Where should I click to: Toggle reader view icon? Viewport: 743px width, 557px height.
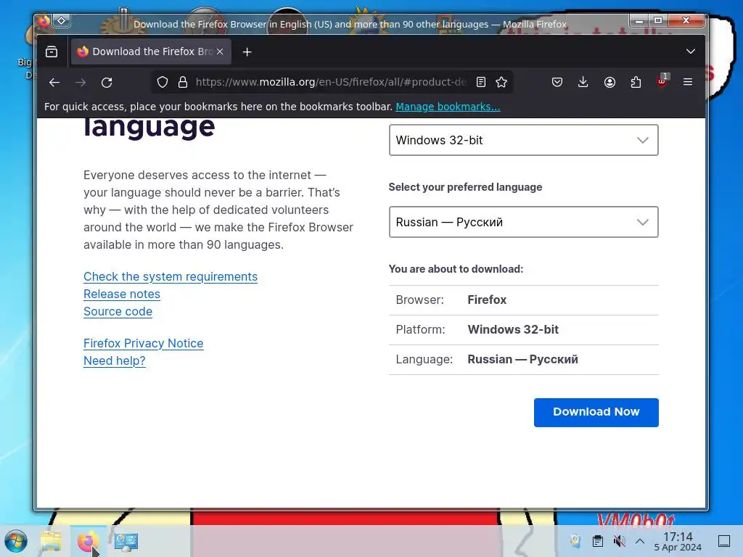pyautogui.click(x=481, y=82)
